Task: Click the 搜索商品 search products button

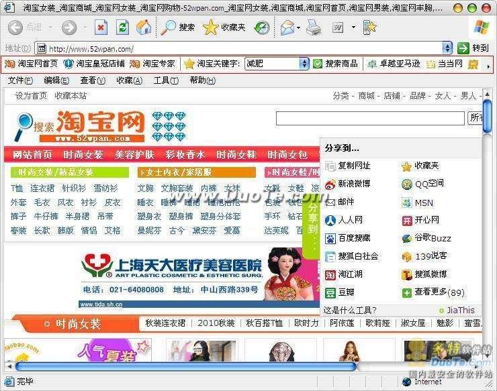Action: (x=335, y=64)
